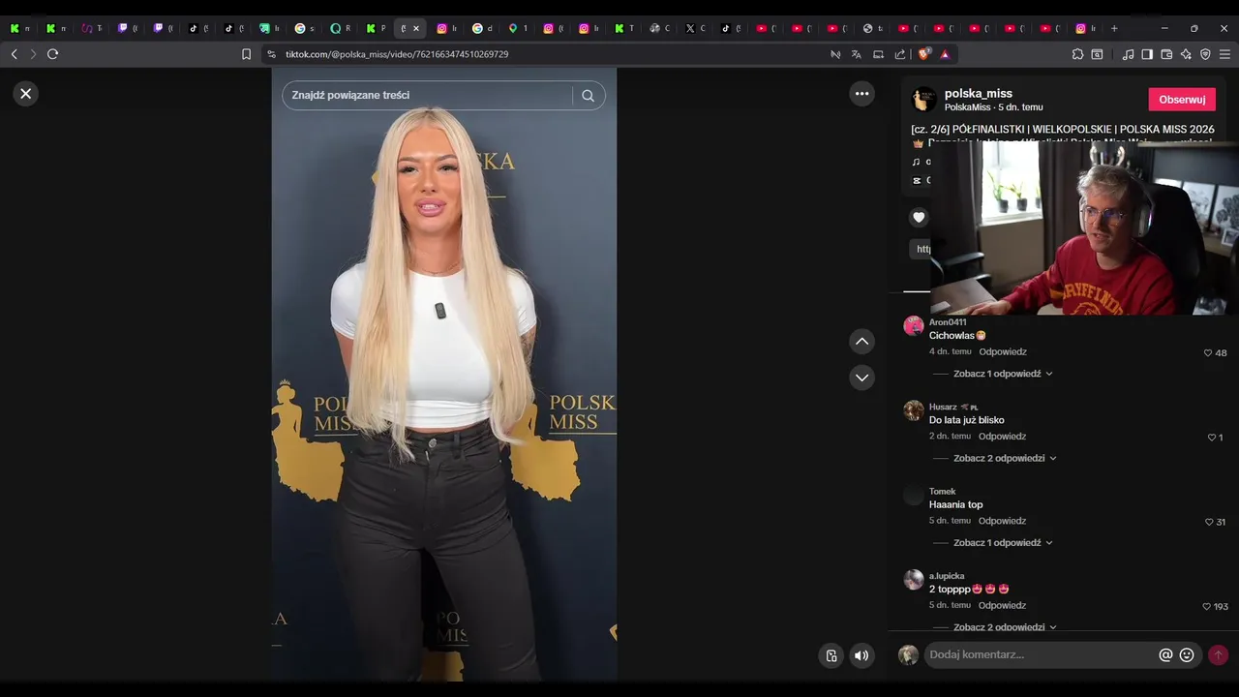This screenshot has height=697, width=1239.
Task: Open the three-dot video options menu
Action: click(861, 94)
